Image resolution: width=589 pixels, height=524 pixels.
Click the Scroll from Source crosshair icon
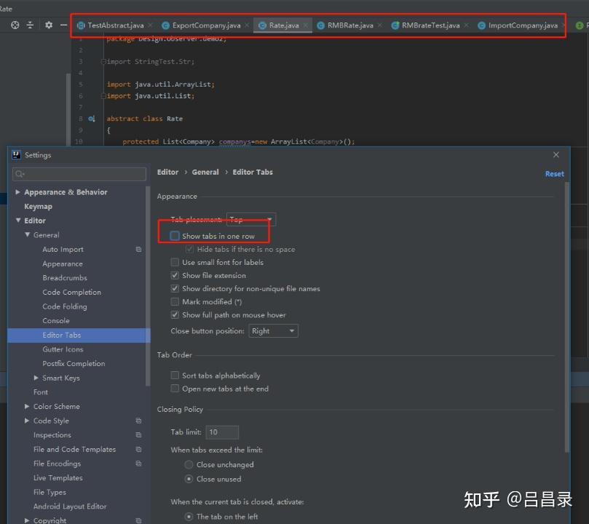point(14,24)
